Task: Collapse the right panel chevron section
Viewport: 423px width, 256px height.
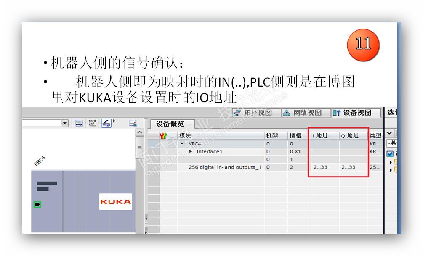Action: [x=389, y=133]
